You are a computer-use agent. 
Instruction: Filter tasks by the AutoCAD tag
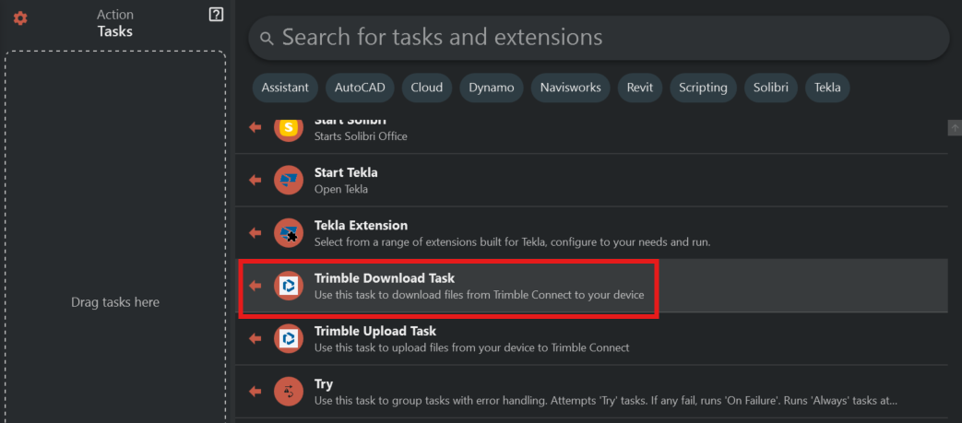360,88
